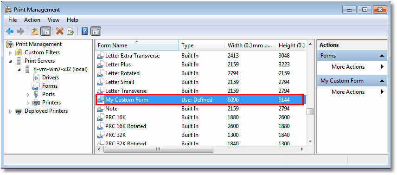This screenshot has width=397, height=175.
Task: Select the Drivers label in tree
Action: tap(51, 78)
